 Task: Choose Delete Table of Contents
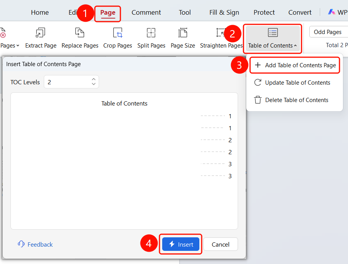click(x=295, y=100)
